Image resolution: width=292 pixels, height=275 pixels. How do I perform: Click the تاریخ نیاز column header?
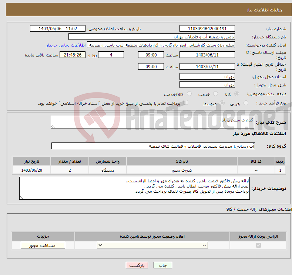point(32,161)
